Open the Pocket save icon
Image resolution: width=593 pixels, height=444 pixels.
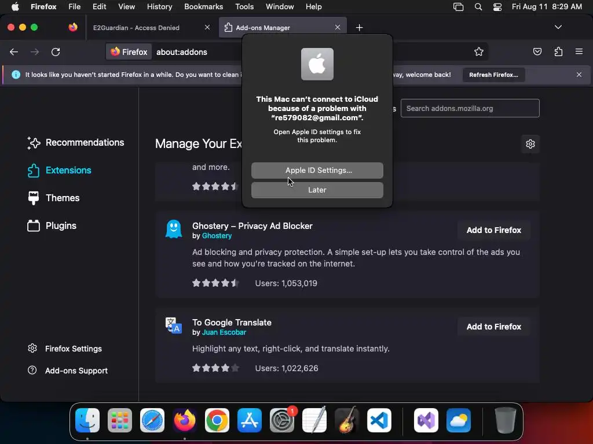click(537, 51)
